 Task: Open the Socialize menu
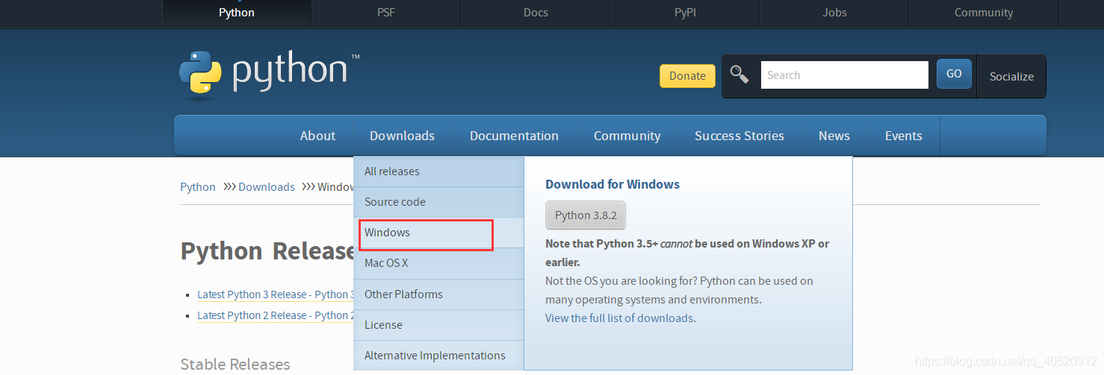(x=1011, y=76)
